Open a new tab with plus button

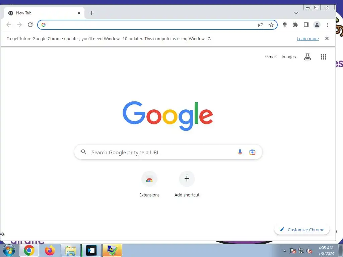(92, 13)
